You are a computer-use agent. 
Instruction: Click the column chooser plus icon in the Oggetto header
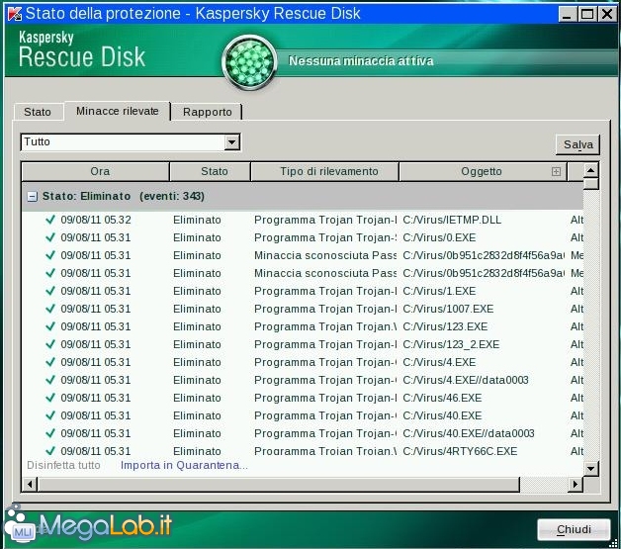pyautogui.click(x=556, y=171)
